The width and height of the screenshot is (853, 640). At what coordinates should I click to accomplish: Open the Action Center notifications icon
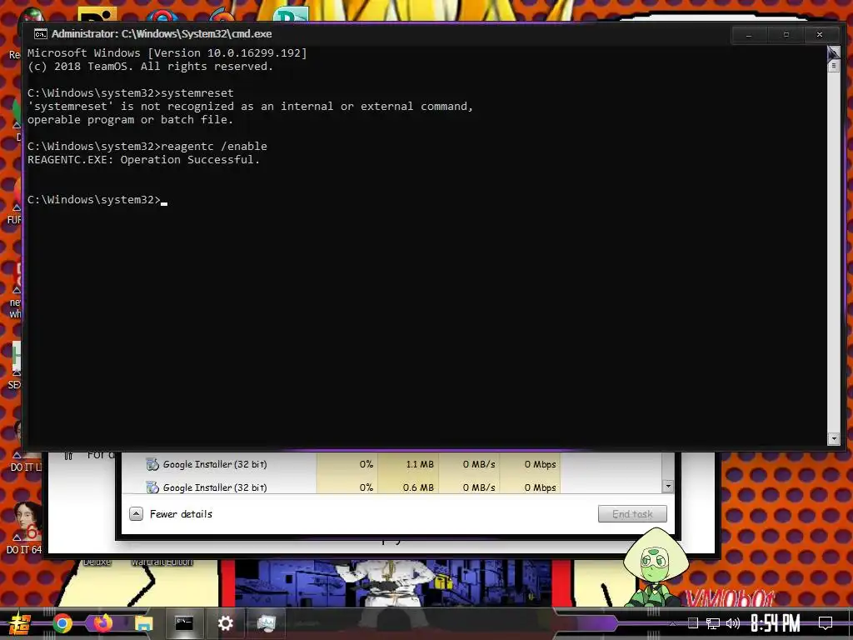point(826,623)
